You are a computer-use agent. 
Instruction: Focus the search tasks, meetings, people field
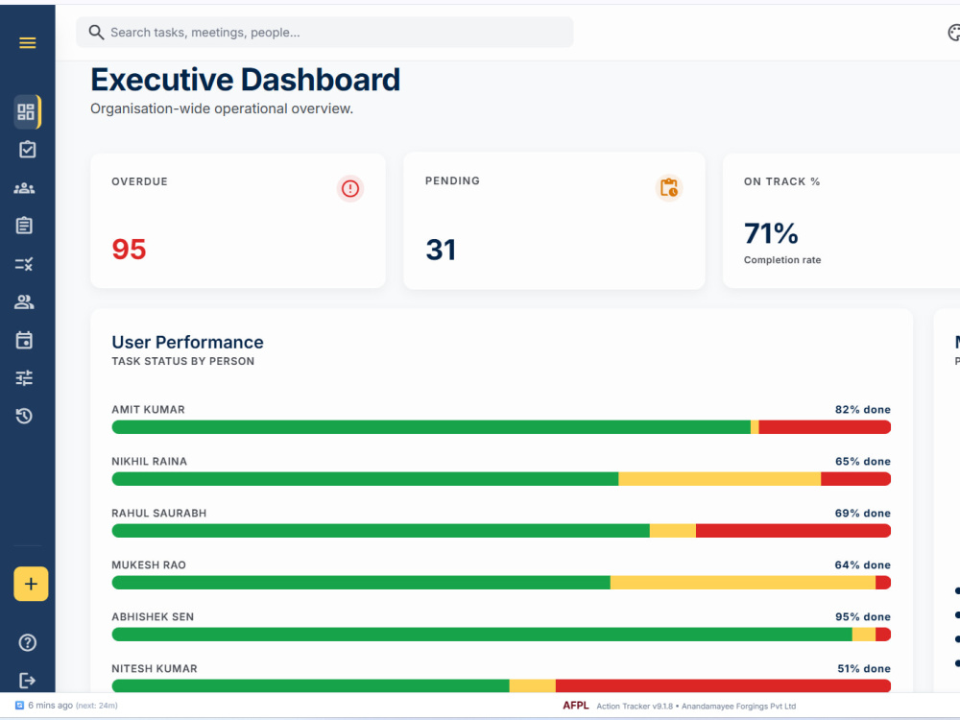point(324,33)
